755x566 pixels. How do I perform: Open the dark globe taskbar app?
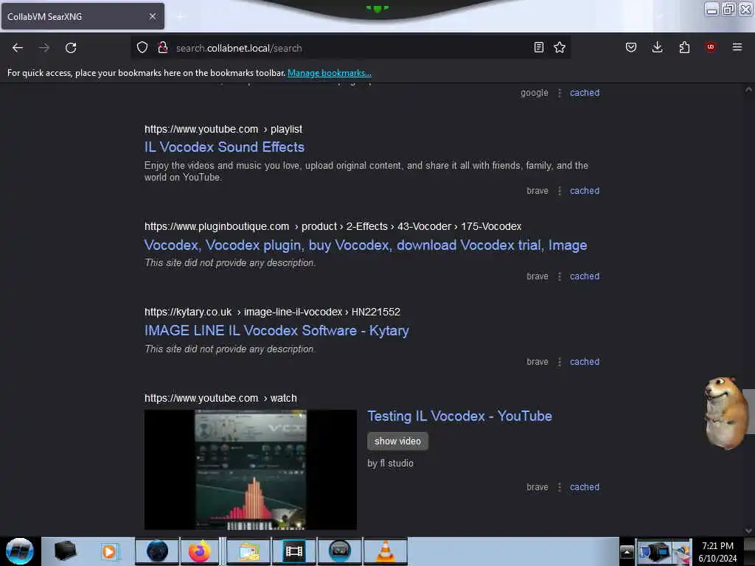click(x=157, y=551)
